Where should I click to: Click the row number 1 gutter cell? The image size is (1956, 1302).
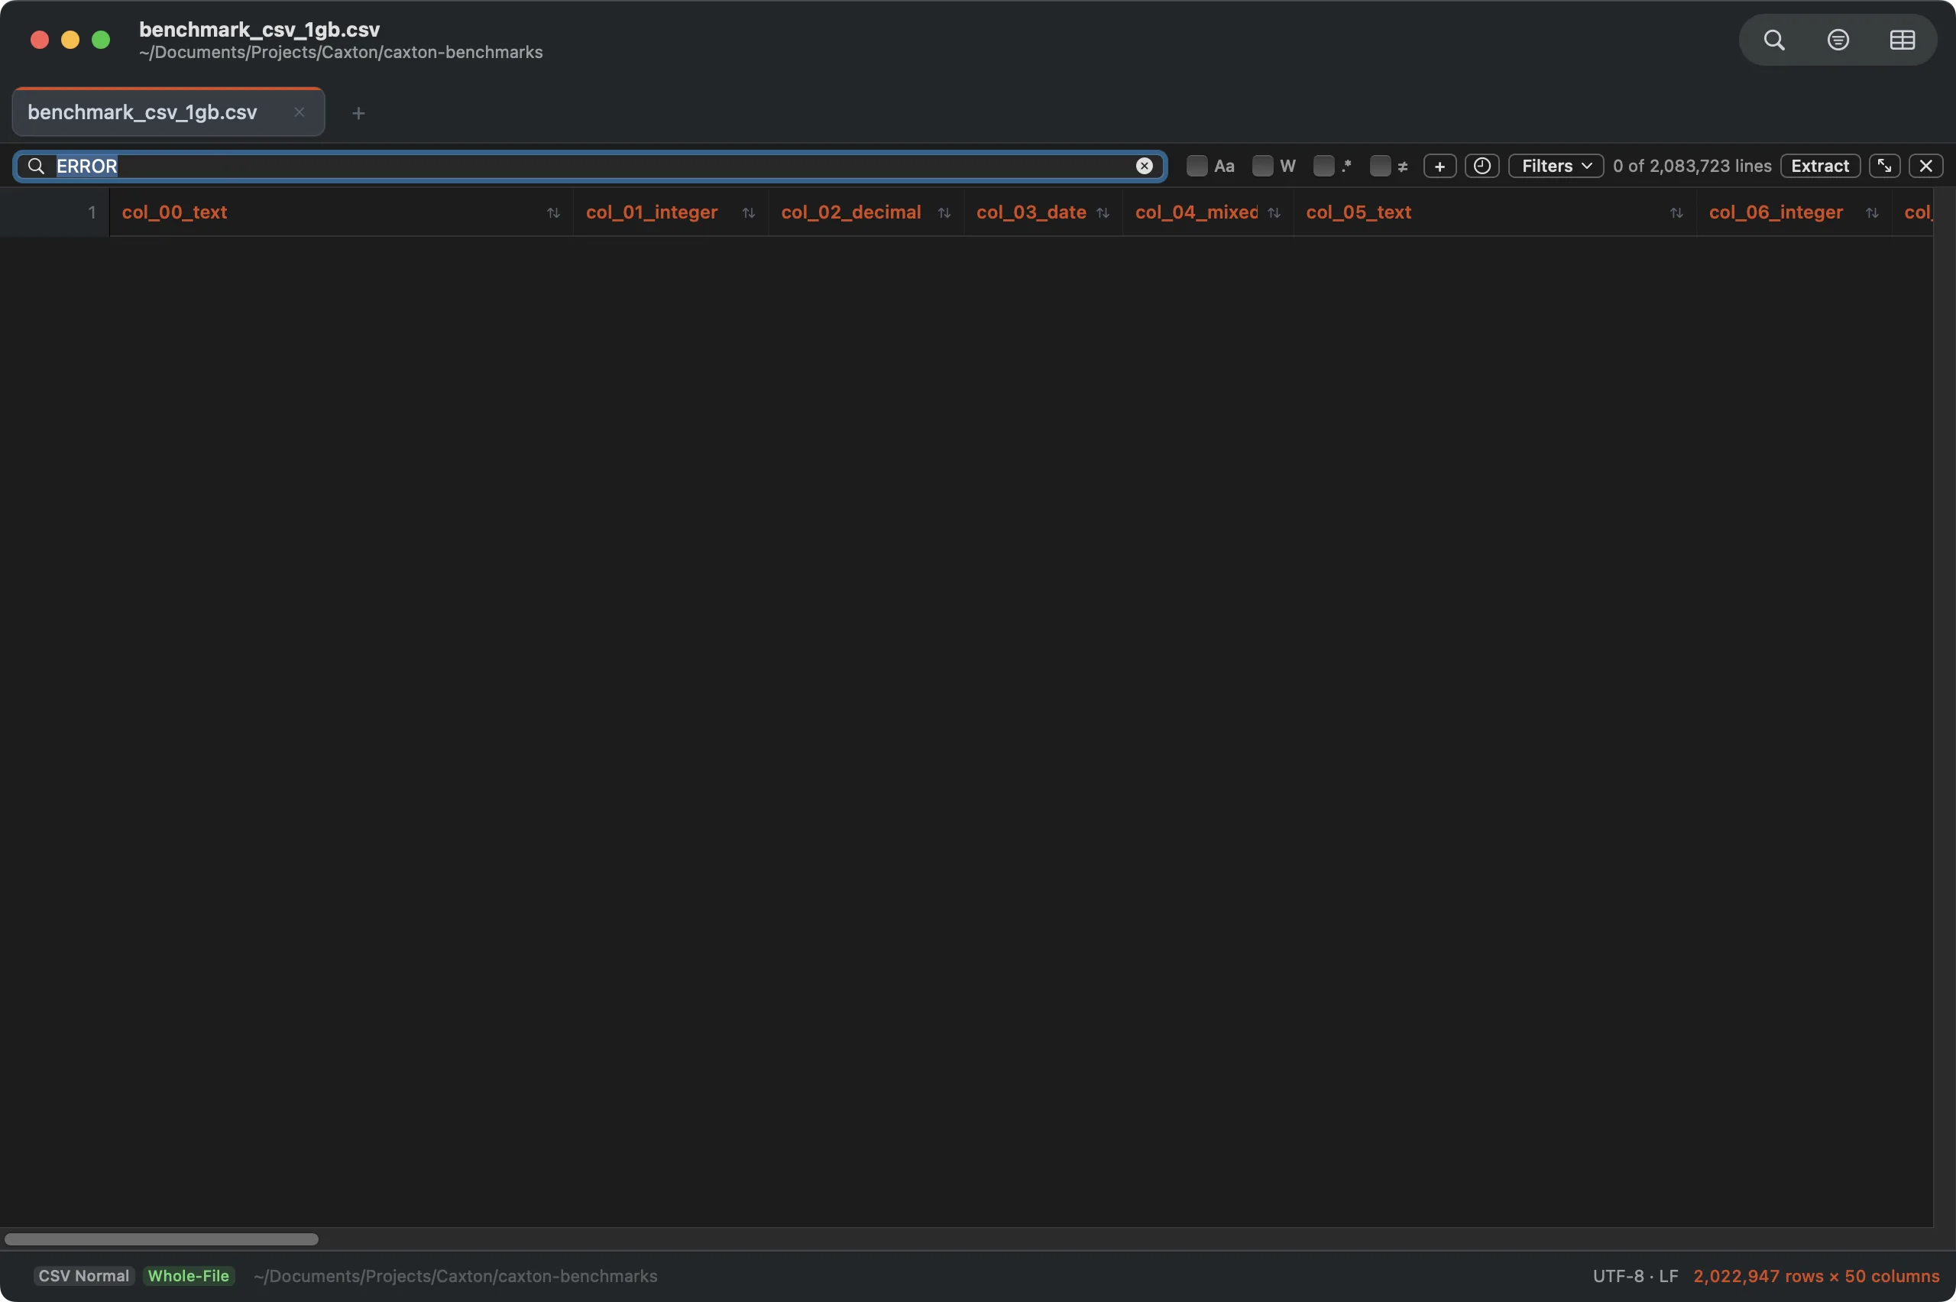[x=55, y=212]
